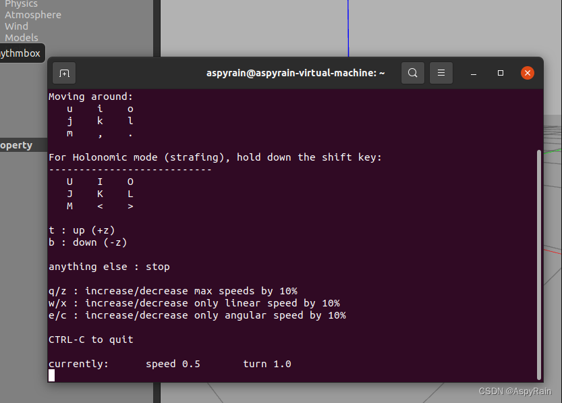Click the 'CTRL-C to quit' line
This screenshot has width=562, height=403.
coord(90,340)
